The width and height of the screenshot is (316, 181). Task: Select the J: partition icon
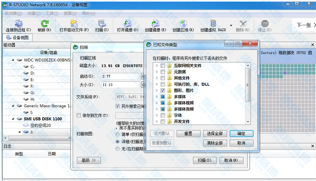26,132
